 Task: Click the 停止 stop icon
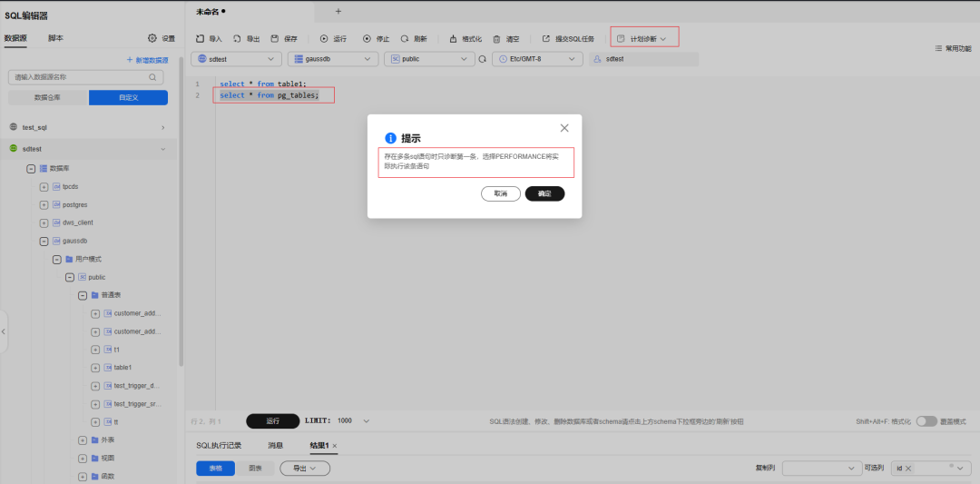click(367, 38)
